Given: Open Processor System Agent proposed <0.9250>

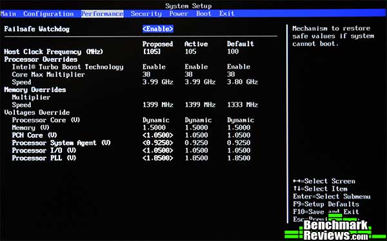Looking at the screenshot, I should click(158, 143).
